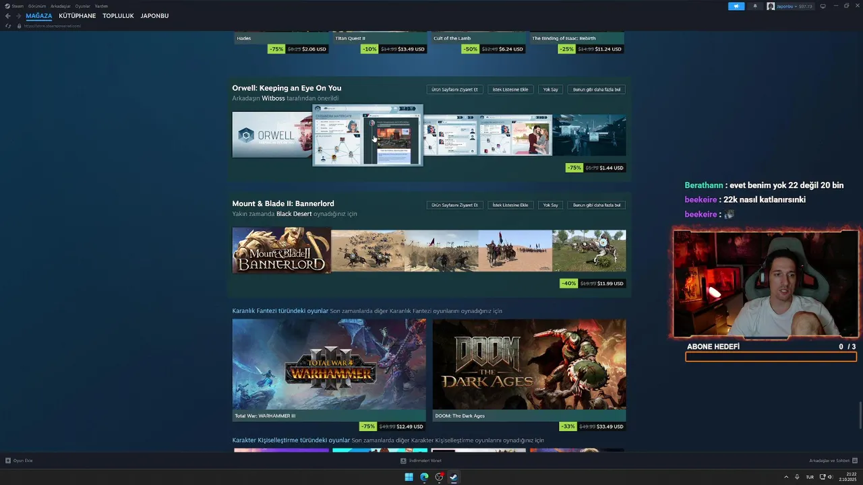Open the Arkadaşlar menu
The width and height of the screenshot is (863, 485).
61,6
